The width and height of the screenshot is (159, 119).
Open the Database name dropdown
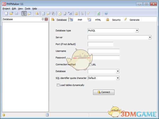tap(117, 71)
